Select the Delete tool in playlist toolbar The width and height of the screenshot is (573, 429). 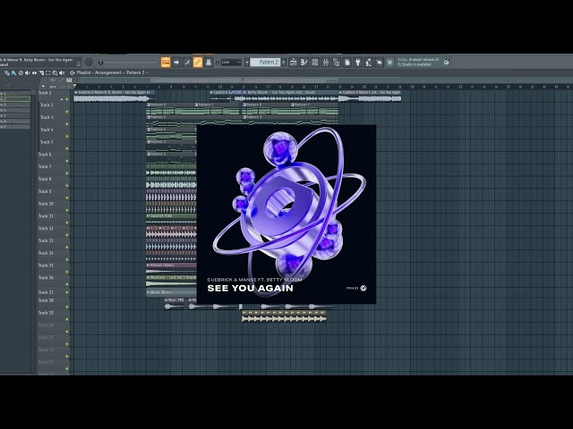pos(21,73)
